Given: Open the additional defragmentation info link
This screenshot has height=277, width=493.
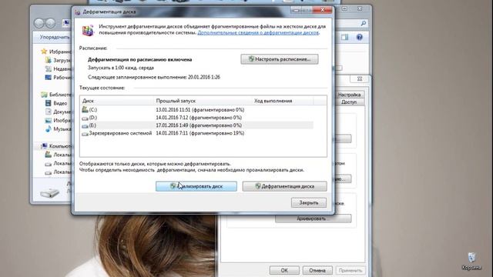Looking at the screenshot, I should point(258,32).
